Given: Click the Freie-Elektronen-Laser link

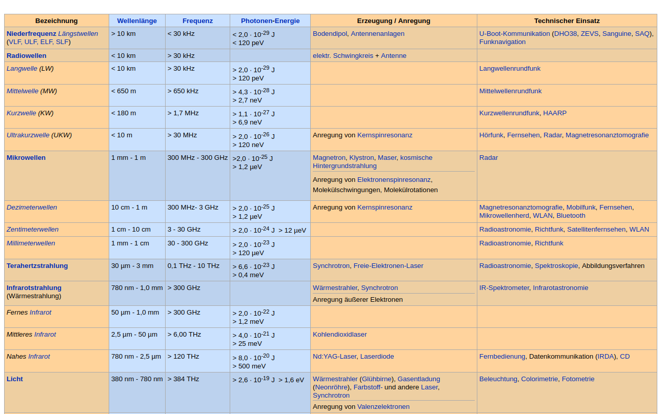Looking at the screenshot, I should (x=388, y=266).
